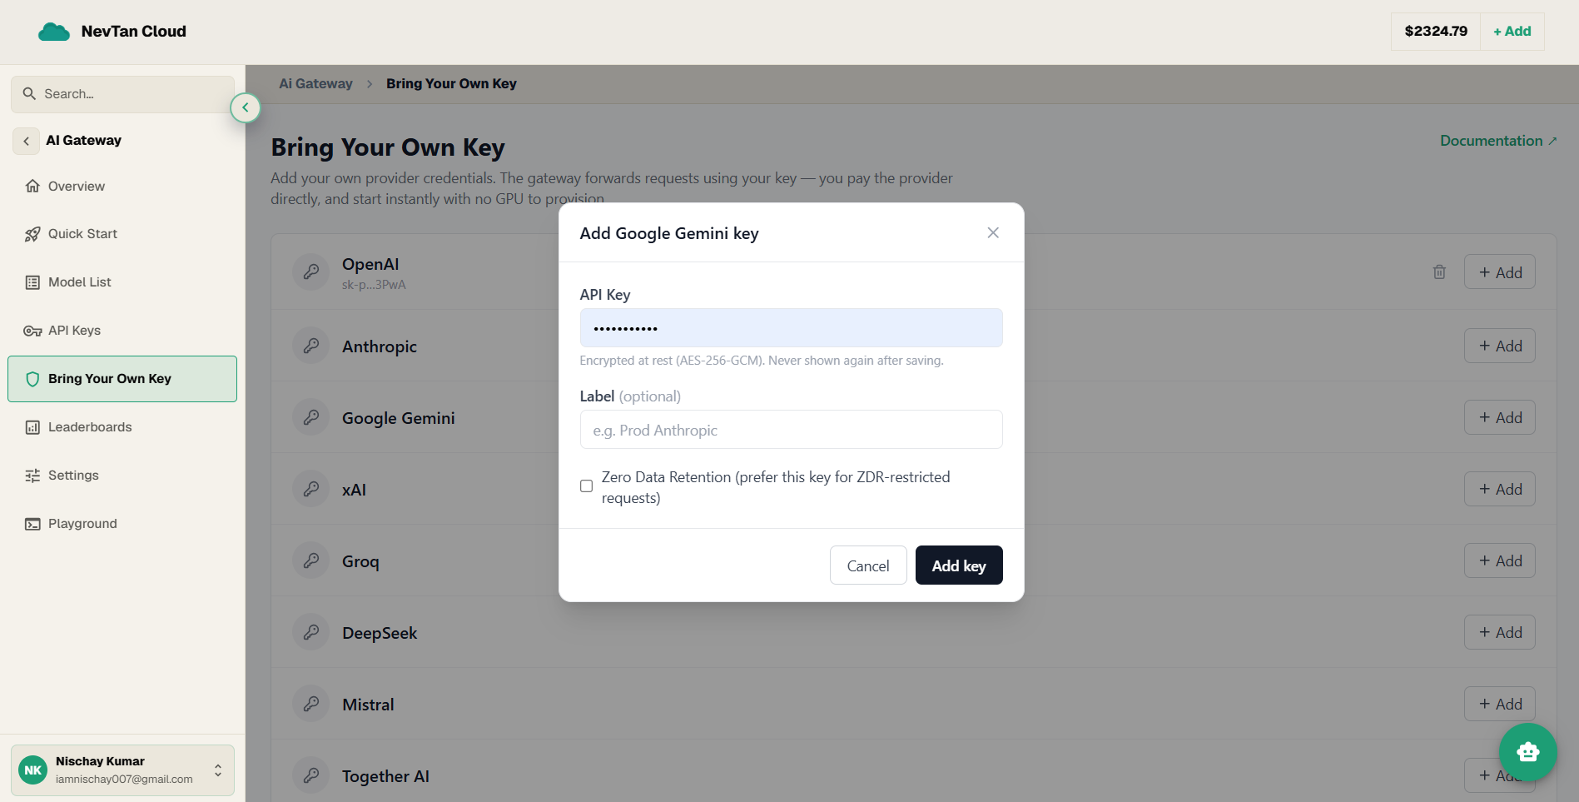Click the OpenAI key text sk-p...3PwA
This screenshot has height=802, width=1579.
pos(374,285)
